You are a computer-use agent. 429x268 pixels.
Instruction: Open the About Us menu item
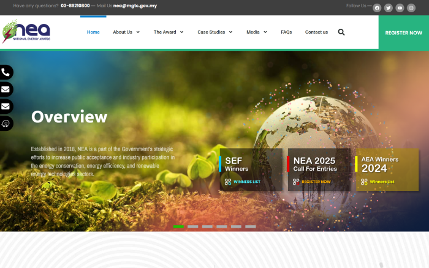123,32
